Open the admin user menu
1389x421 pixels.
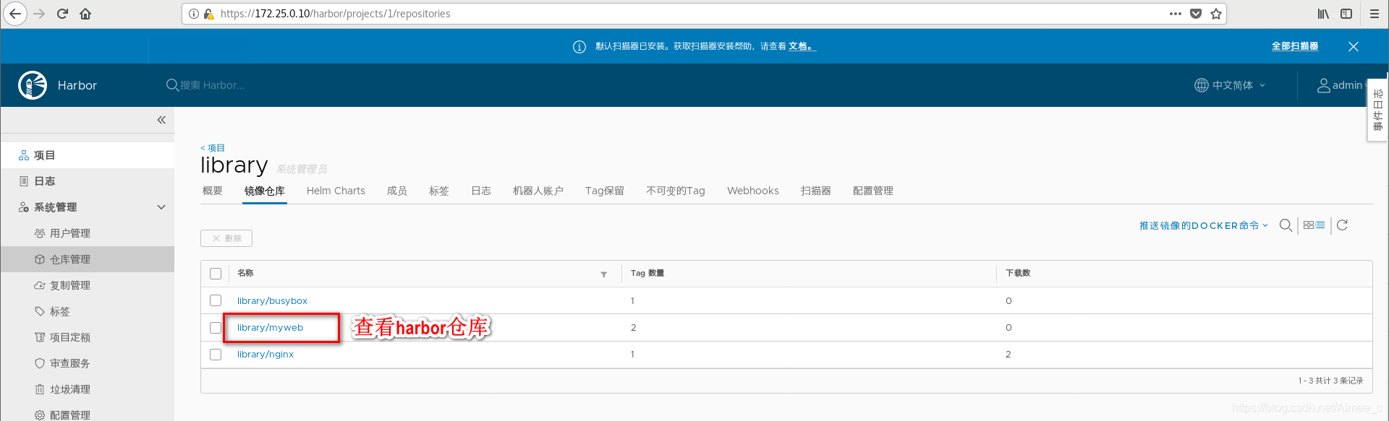[x=1341, y=85]
